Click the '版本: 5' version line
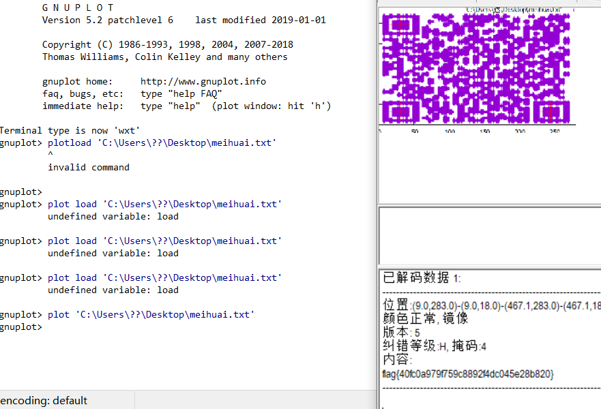The width and height of the screenshot is (601, 409). (401, 332)
